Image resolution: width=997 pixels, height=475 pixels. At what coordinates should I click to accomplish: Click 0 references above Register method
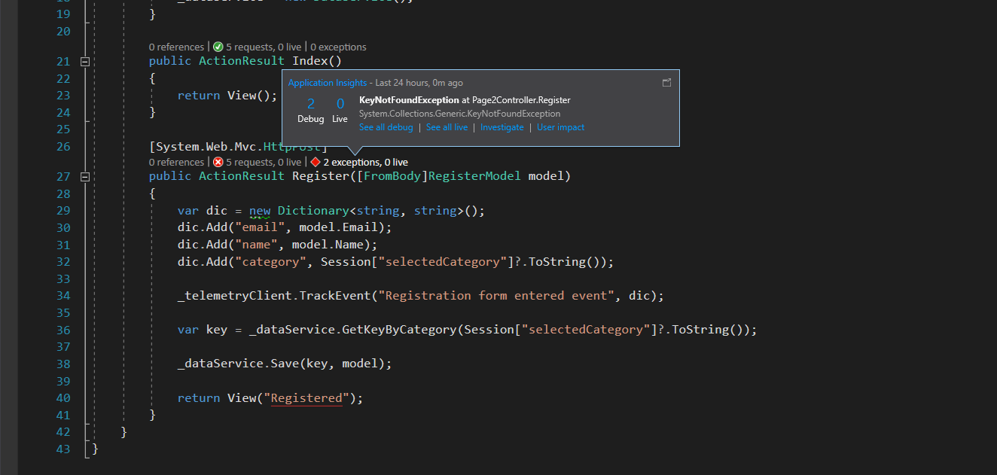coord(176,162)
